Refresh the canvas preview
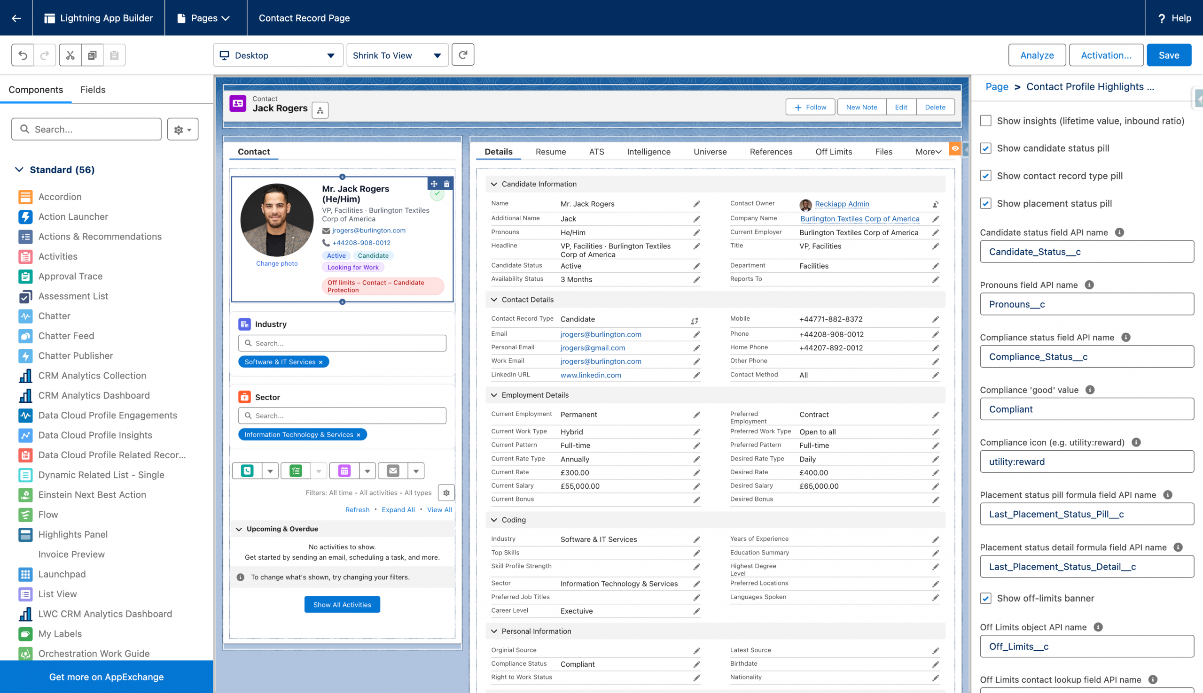Viewport: 1203px width, 693px height. tap(462, 55)
